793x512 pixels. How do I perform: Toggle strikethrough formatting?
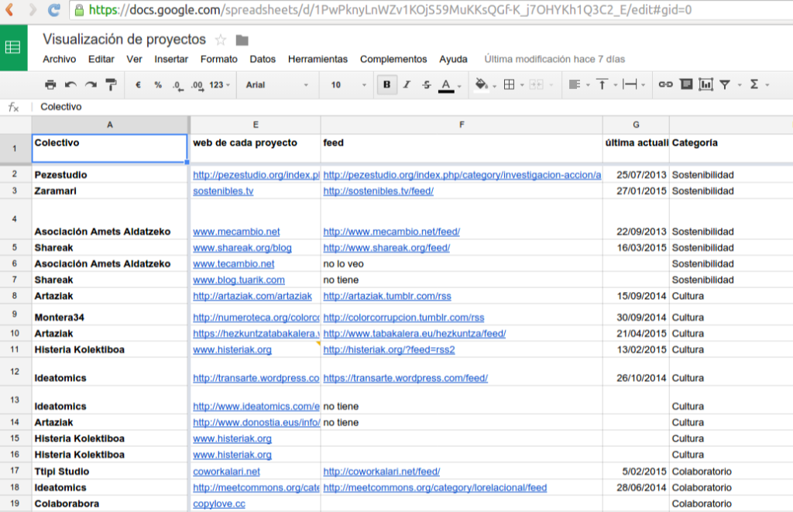427,84
